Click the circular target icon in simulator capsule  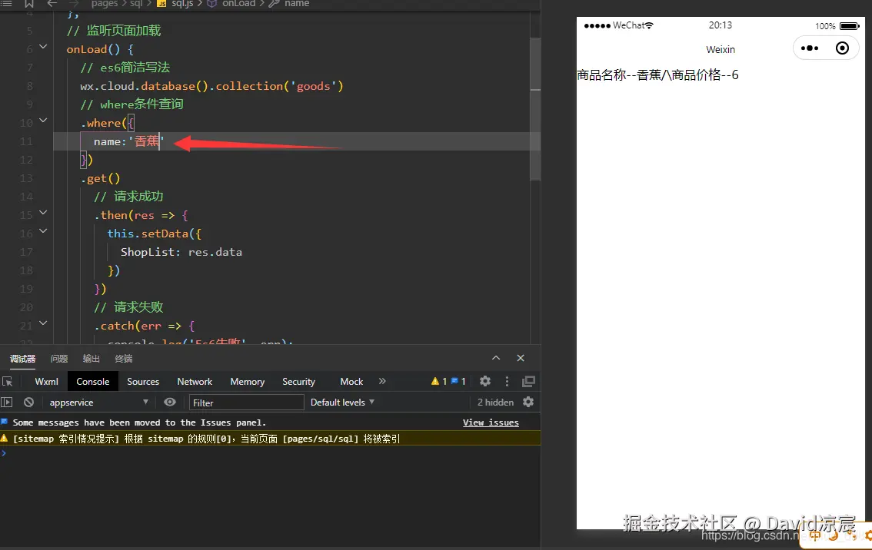pyautogui.click(x=842, y=48)
